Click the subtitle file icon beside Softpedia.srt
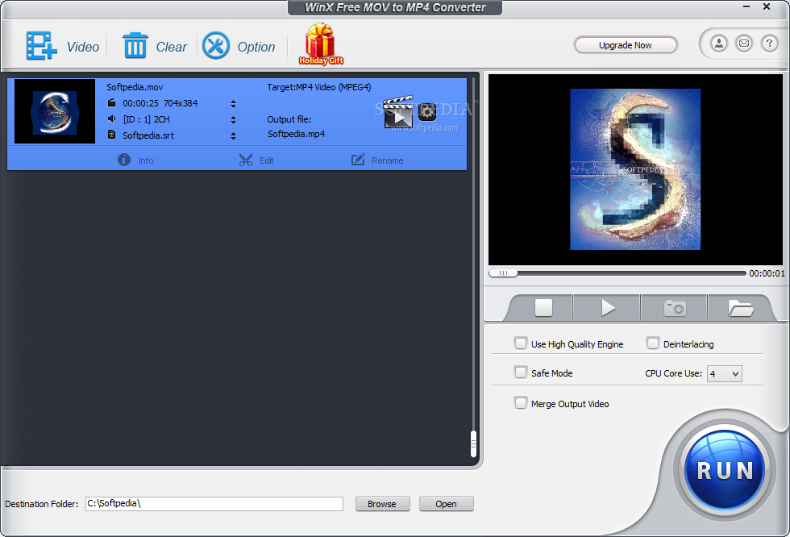 (x=112, y=135)
